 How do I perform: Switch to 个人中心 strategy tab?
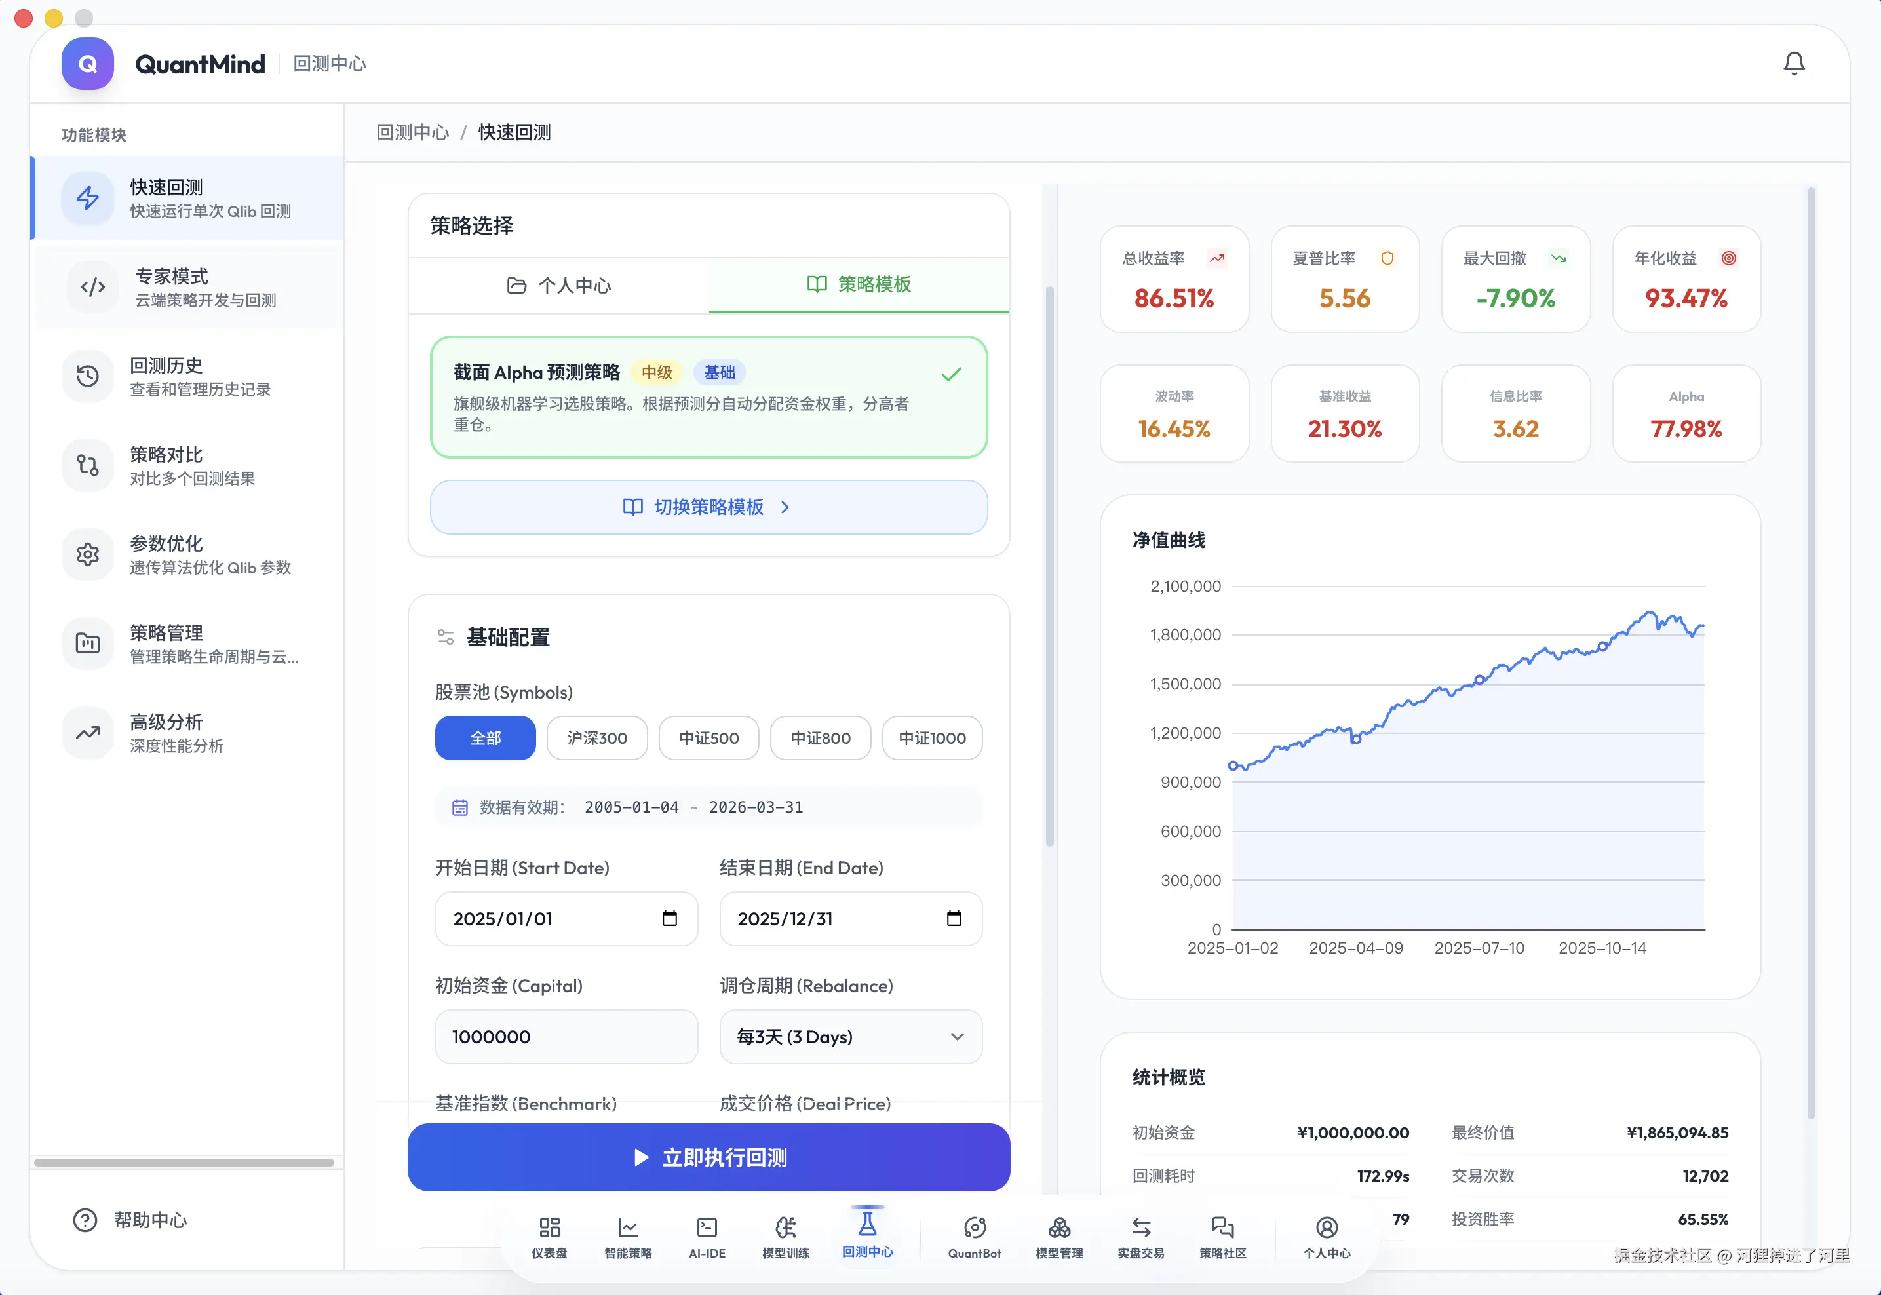558,285
